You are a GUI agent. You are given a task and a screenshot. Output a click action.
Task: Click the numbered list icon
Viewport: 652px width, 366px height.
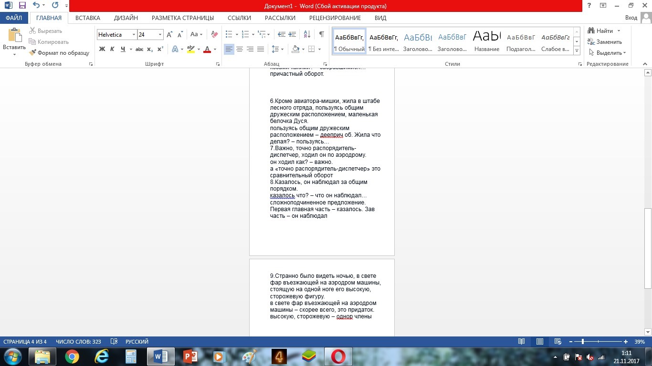(x=245, y=34)
